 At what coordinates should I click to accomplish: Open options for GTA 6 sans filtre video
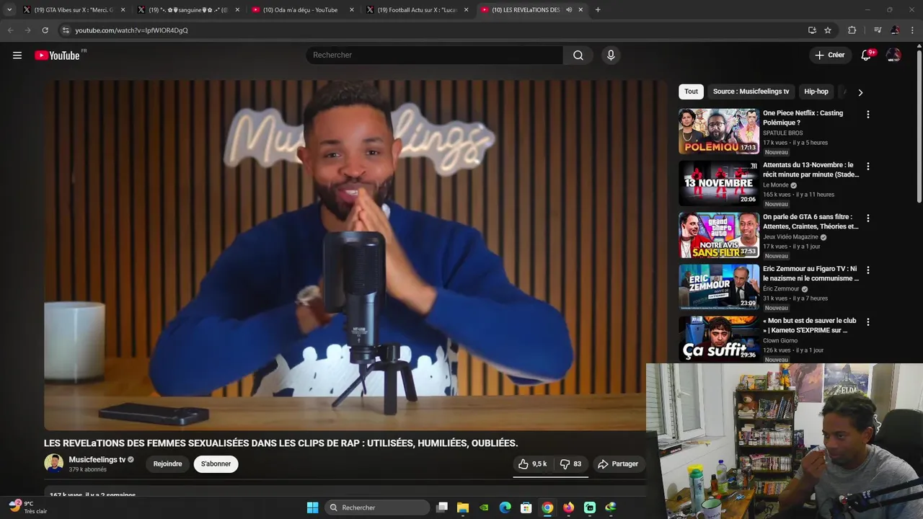tap(868, 218)
